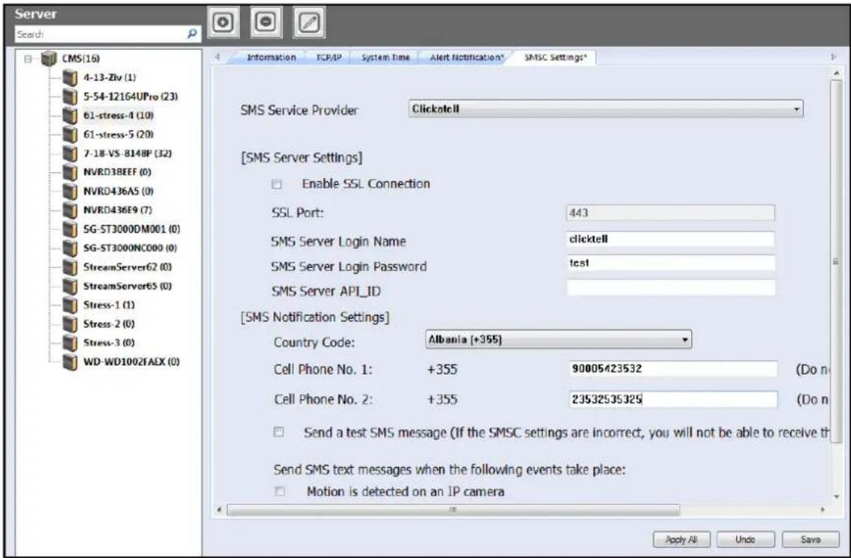The height and width of the screenshot is (558, 851).
Task: Click the server icon beside Stress-1
Action: [70, 305]
